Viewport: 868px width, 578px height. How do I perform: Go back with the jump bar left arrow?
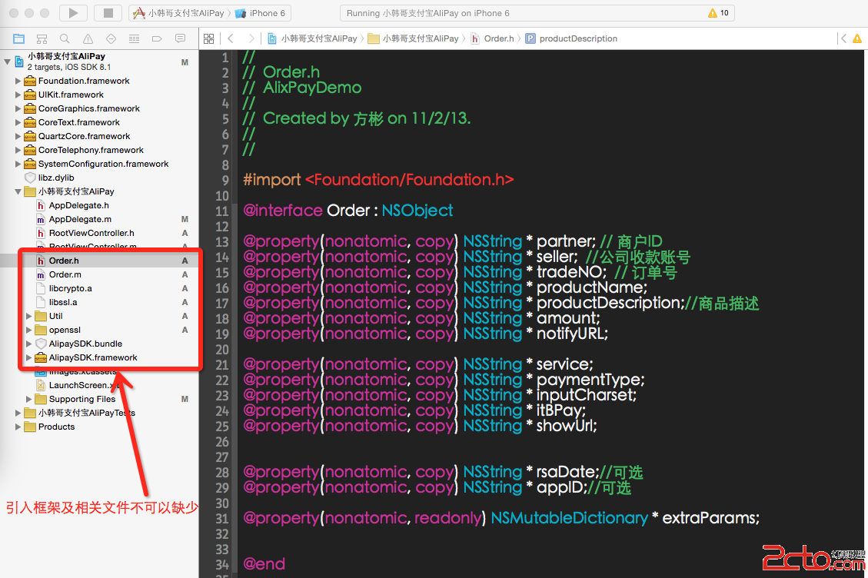pos(231,38)
